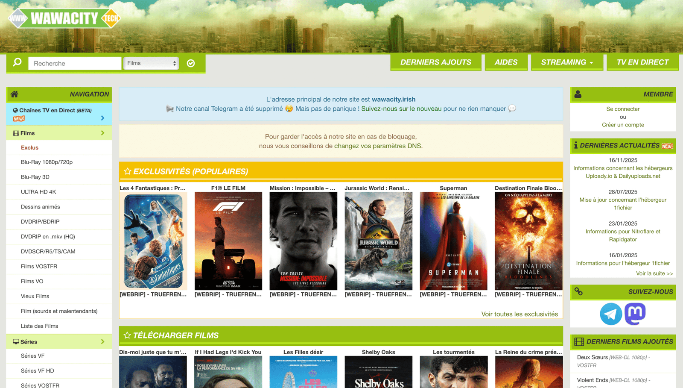Viewport: 683px width, 388px height.
Task: Click the home icon in Navigation
Action: [15, 94]
